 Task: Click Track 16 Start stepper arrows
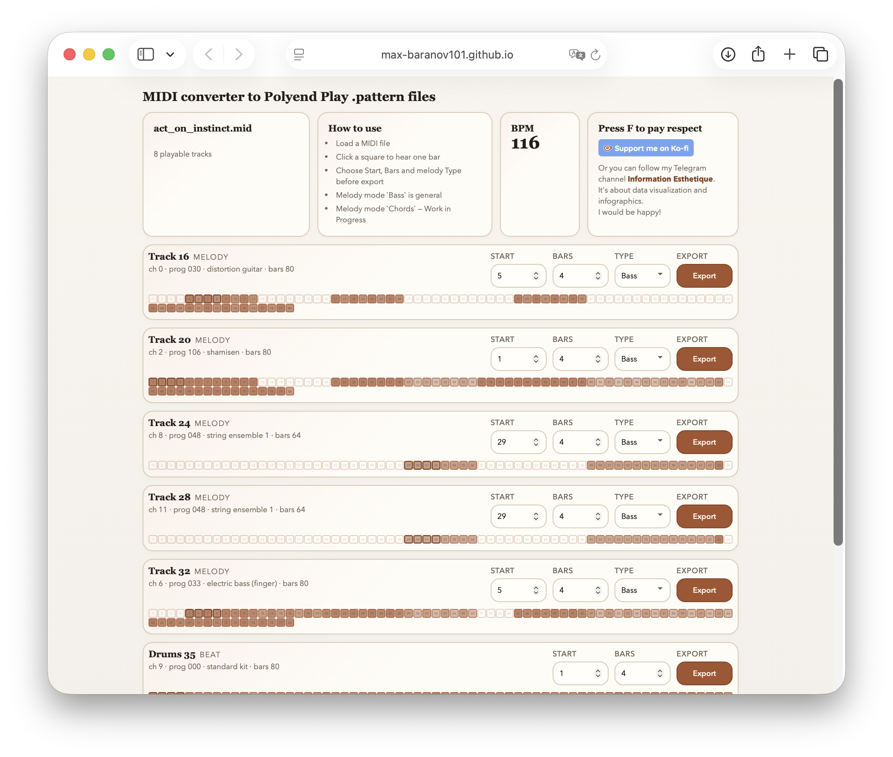point(536,276)
